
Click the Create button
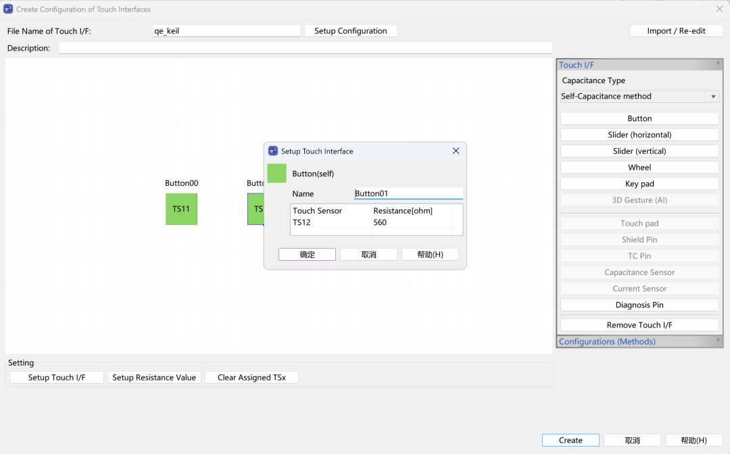point(570,440)
